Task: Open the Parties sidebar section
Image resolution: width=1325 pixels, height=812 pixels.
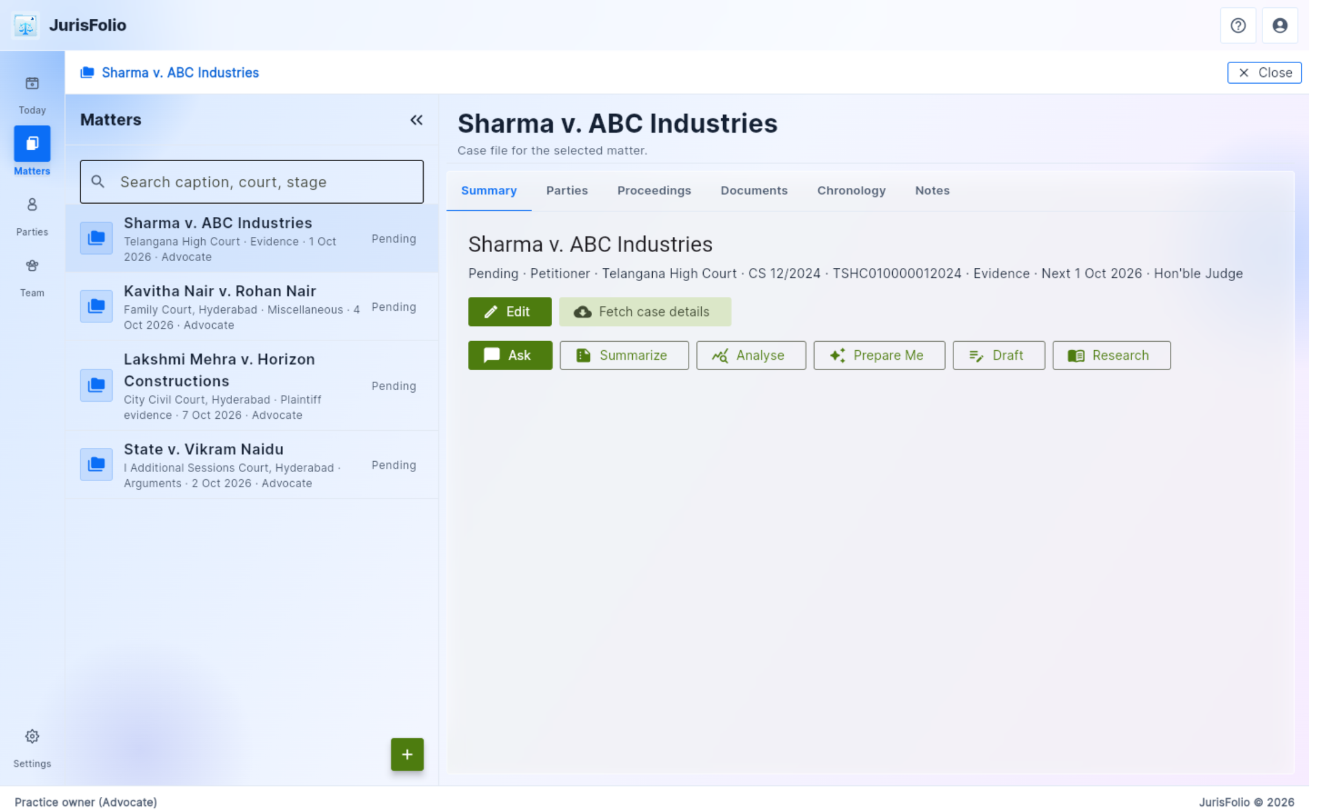Action: 32,216
